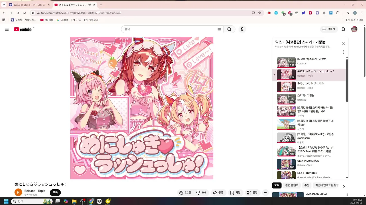Create a clip with 클립
This screenshot has height=205, width=366.
252,193
